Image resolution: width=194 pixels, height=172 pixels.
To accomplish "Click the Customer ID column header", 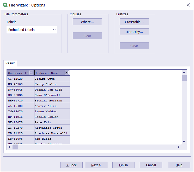I will (x=18, y=73).
